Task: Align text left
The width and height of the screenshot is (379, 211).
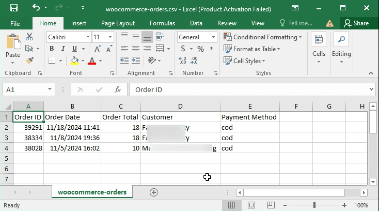Action: (x=124, y=49)
